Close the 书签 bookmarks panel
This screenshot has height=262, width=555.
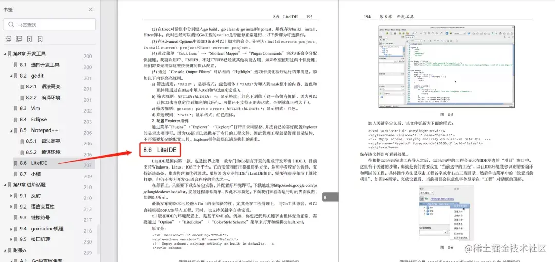tap(91, 10)
